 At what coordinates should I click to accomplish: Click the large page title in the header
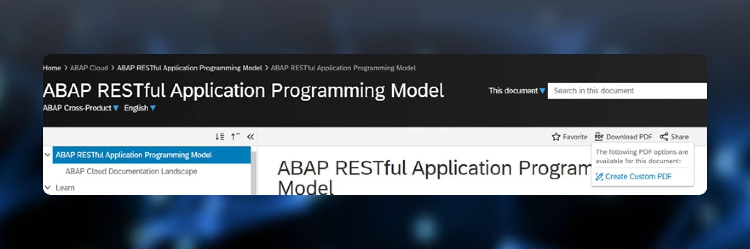(x=243, y=90)
